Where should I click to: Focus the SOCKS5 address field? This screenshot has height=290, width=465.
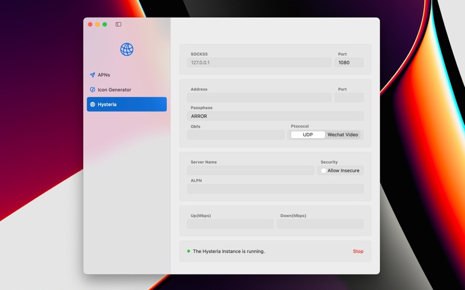tap(259, 63)
